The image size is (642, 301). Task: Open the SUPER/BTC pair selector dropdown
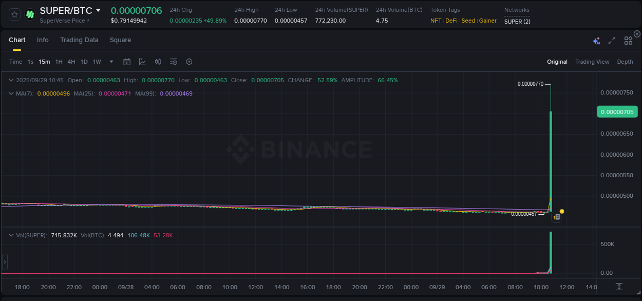pyautogui.click(x=98, y=10)
